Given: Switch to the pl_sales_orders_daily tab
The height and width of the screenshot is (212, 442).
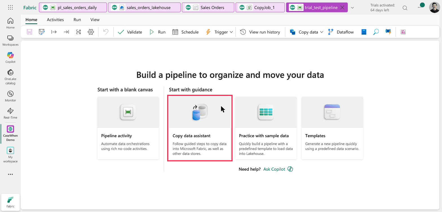Looking at the screenshot, I should (x=73, y=8).
